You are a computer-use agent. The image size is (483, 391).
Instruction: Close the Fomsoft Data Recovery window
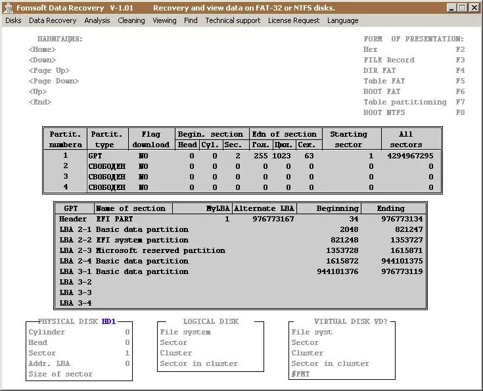[x=474, y=8]
